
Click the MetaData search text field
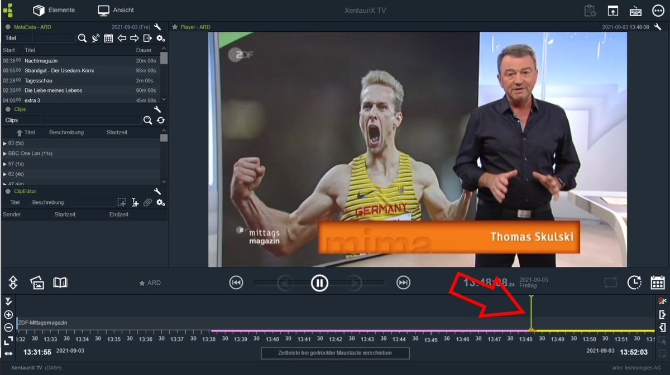54,38
